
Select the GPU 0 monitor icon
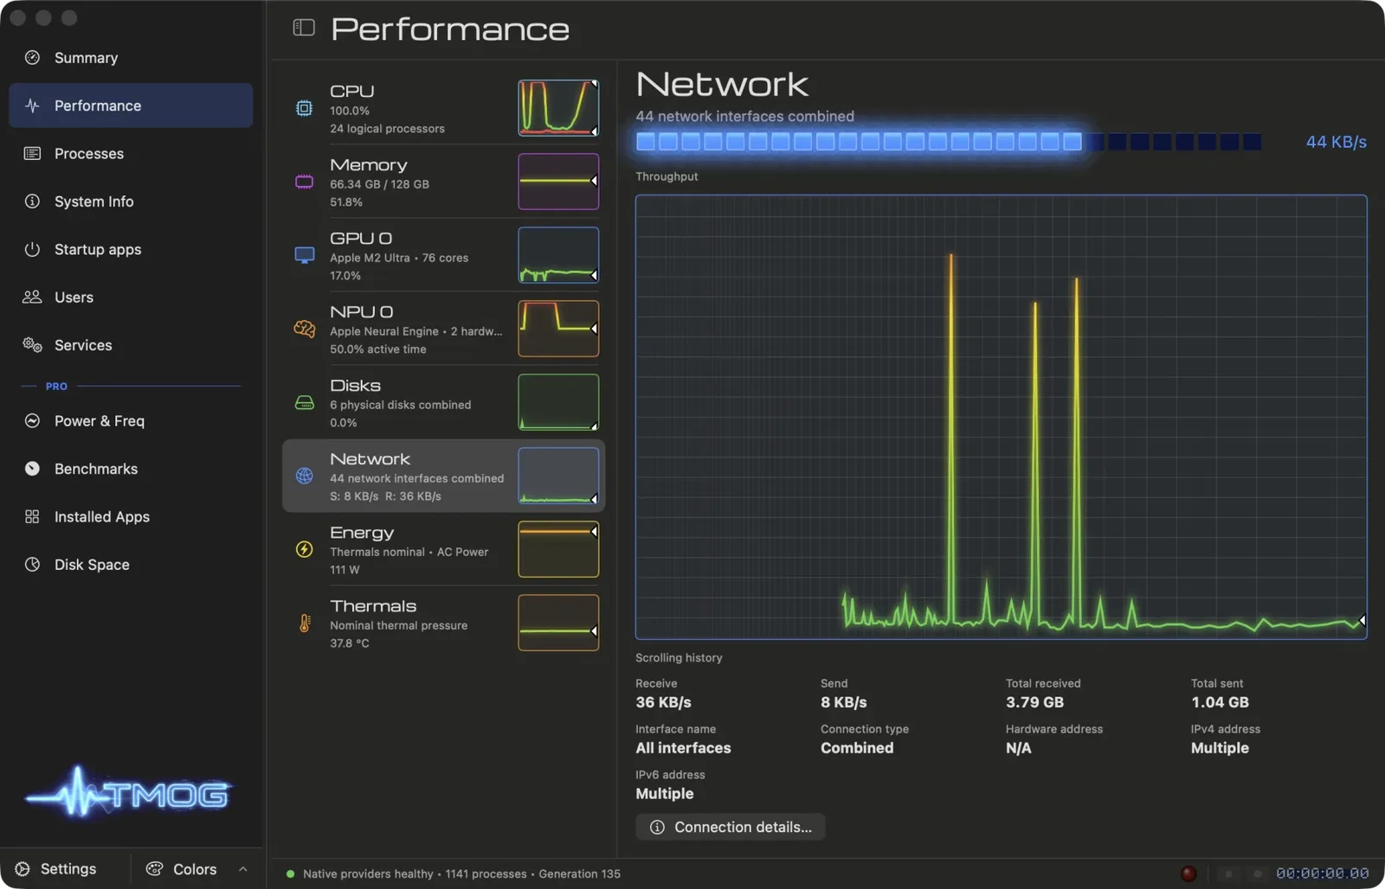click(x=304, y=255)
